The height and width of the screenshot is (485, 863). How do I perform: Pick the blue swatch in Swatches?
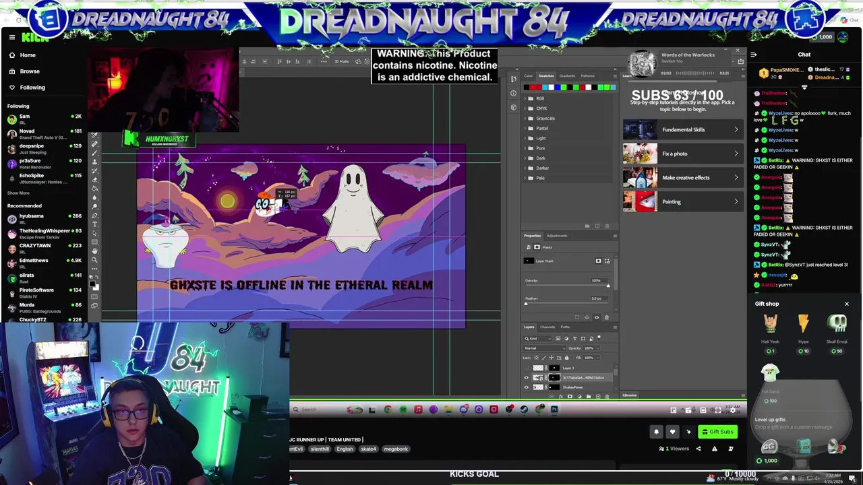558,88
